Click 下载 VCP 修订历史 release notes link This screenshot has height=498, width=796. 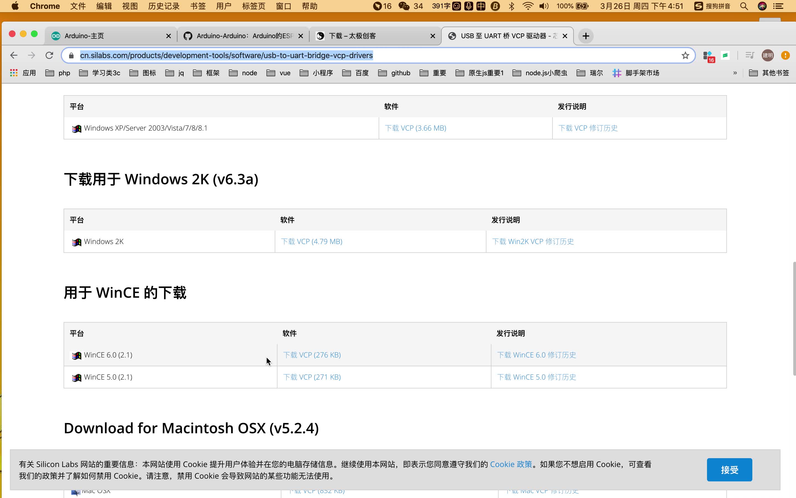588,127
